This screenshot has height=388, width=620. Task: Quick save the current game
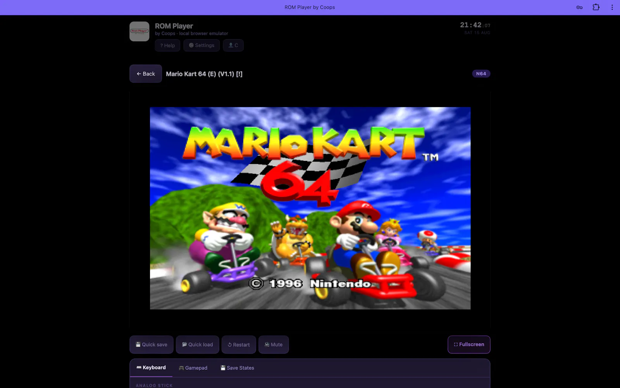pos(152,345)
